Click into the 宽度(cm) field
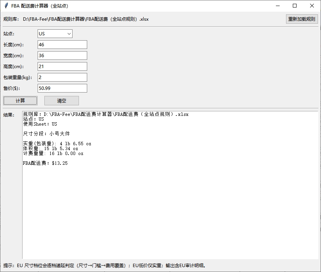Image resolution: width=321 pixels, height=272 pixels. (x=62, y=56)
